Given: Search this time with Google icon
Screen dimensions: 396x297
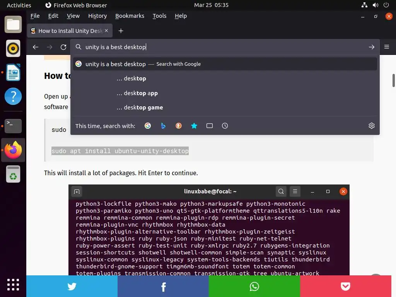Looking at the screenshot, I should click(148, 126).
